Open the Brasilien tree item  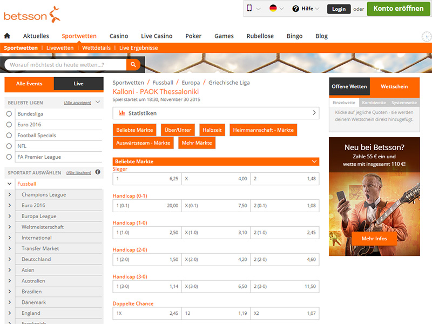(x=32, y=292)
